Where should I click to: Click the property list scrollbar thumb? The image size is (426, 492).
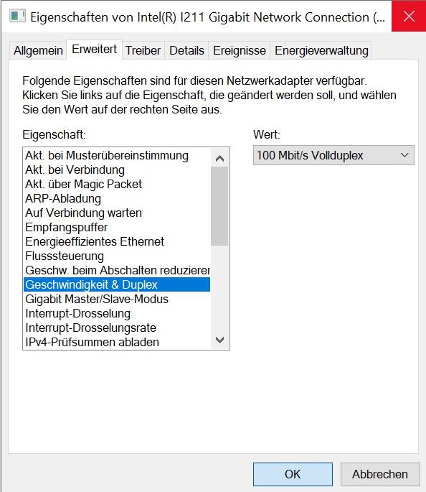pyautogui.click(x=219, y=206)
